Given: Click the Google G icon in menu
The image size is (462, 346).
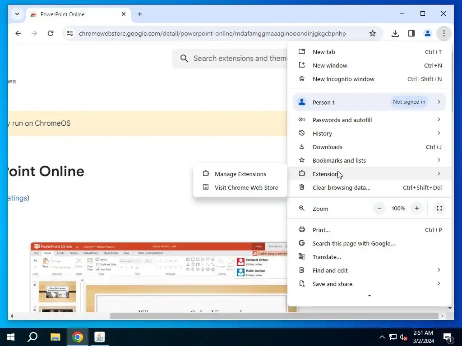Looking at the screenshot, I should (x=302, y=243).
